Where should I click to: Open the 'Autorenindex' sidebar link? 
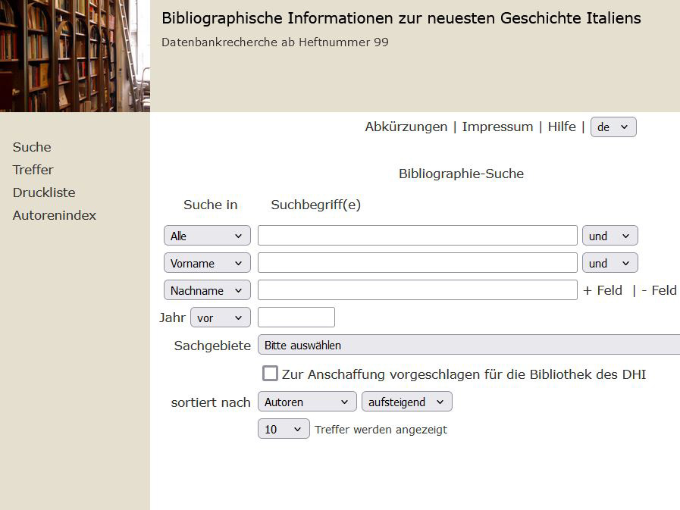coord(55,215)
